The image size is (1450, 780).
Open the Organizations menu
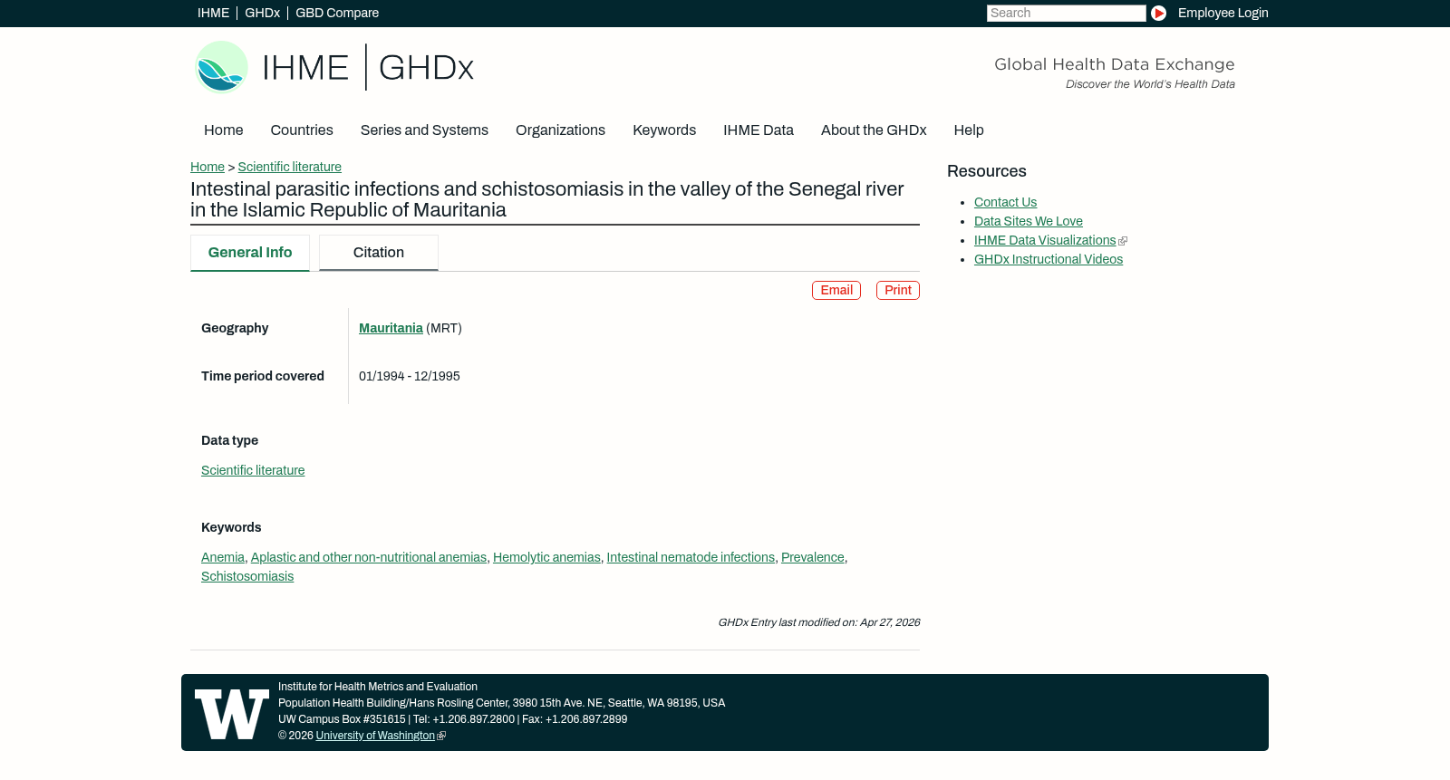click(560, 130)
